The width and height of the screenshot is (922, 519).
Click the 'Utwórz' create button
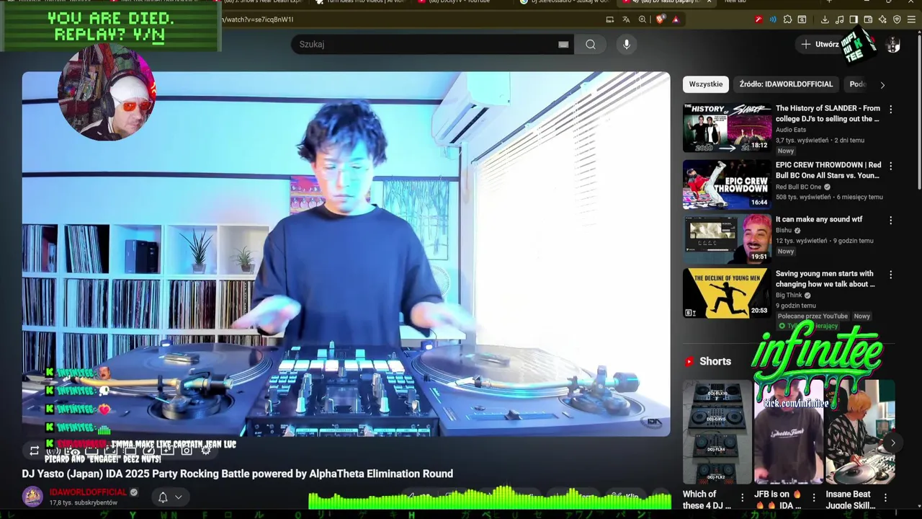pyautogui.click(x=821, y=45)
